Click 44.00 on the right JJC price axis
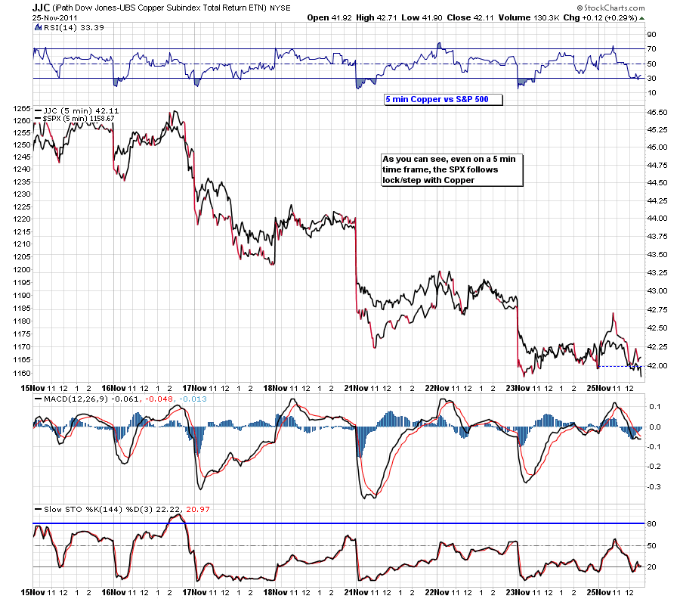 657,219
